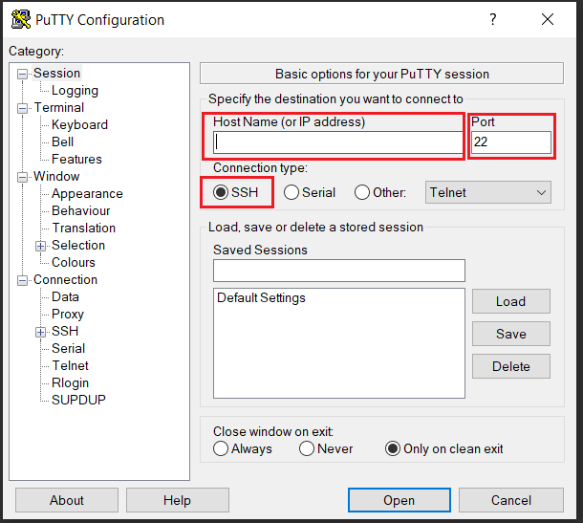Viewport: 583px width, 523px height.
Task: Click the PuTTY icon in title bar
Action: click(x=21, y=19)
